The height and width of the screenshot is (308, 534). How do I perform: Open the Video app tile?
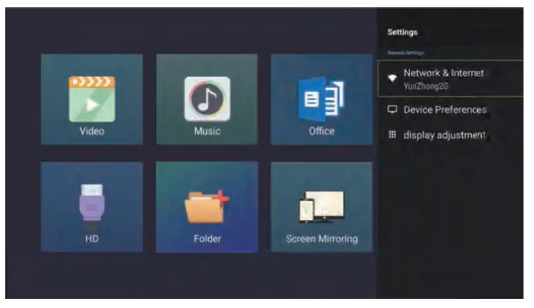pyautogui.click(x=92, y=99)
